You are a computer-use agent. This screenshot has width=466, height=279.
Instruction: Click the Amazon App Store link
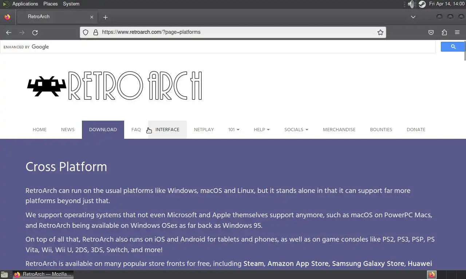298,264
